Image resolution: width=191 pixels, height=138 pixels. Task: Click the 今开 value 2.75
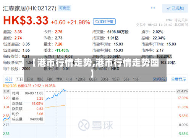(58, 32)
